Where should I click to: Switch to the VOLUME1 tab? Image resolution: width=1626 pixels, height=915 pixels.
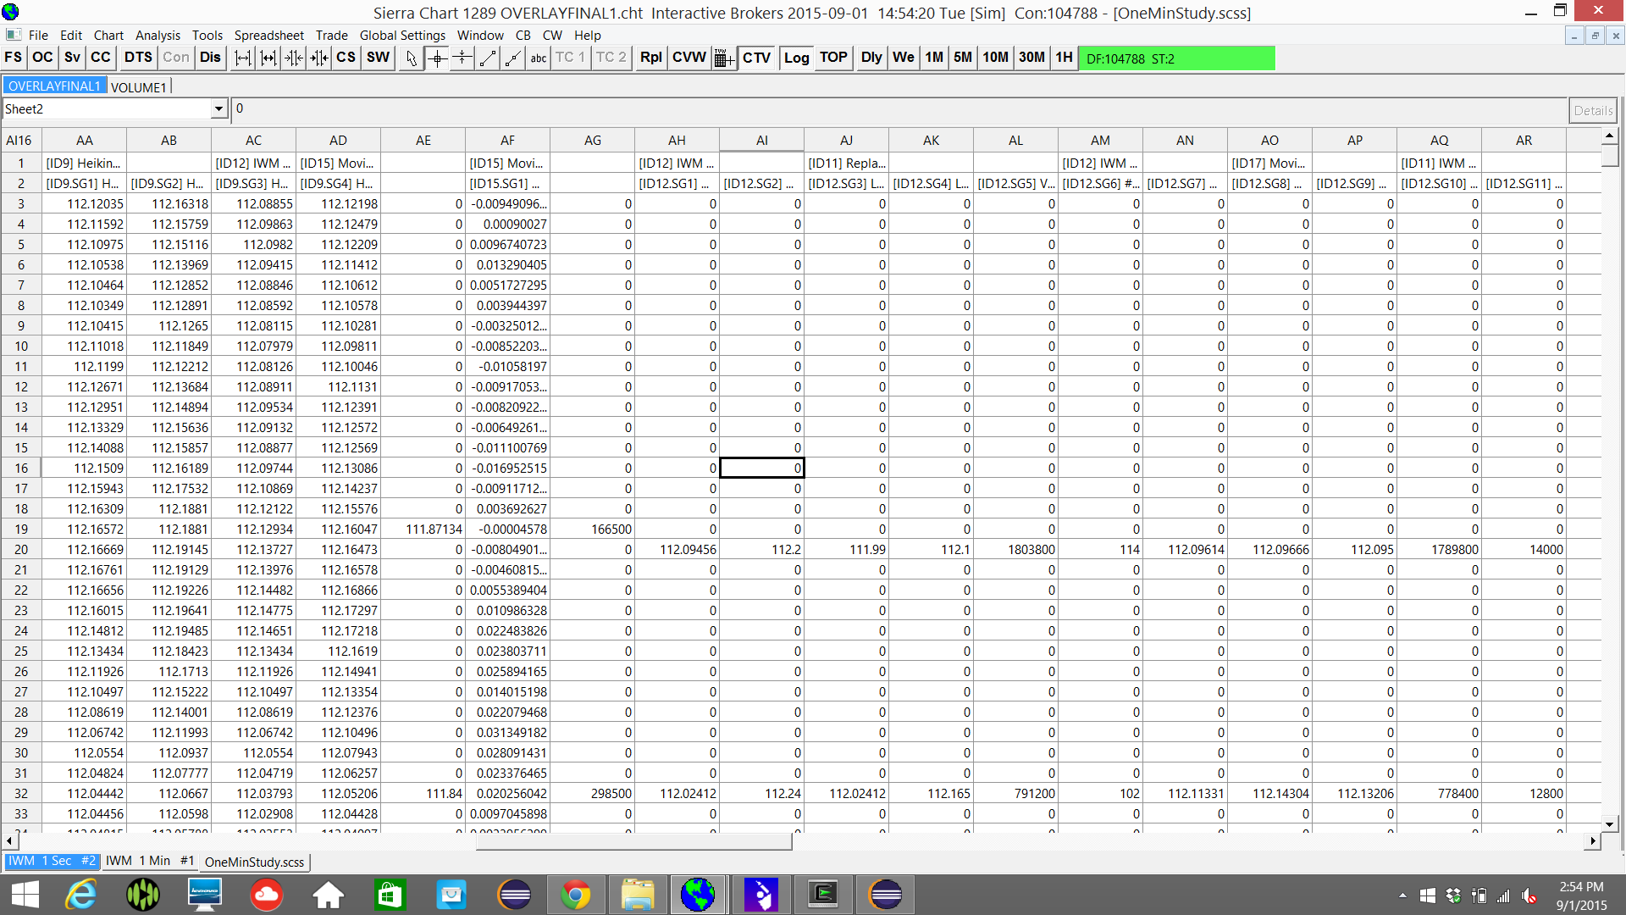tap(139, 86)
